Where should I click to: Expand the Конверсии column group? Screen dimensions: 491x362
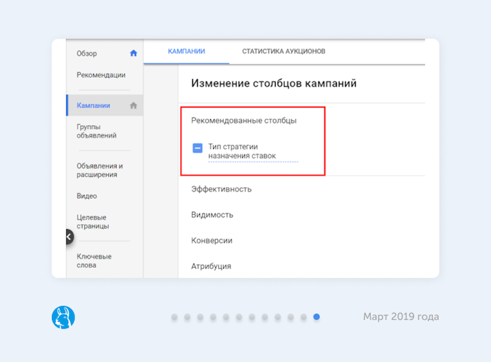(212, 241)
